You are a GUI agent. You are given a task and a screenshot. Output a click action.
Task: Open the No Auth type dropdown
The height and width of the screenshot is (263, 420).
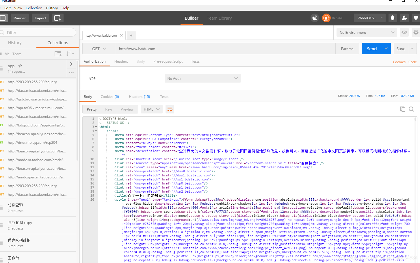click(x=202, y=78)
